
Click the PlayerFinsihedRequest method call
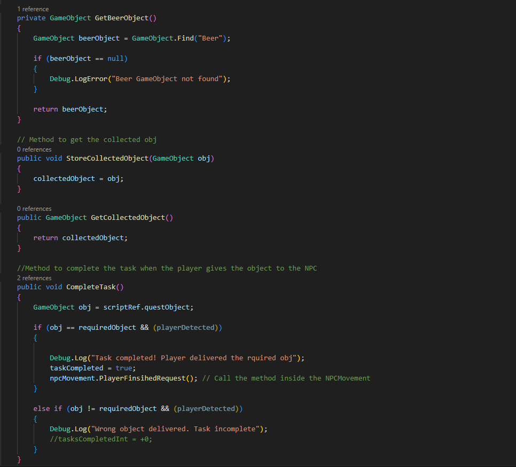point(143,378)
